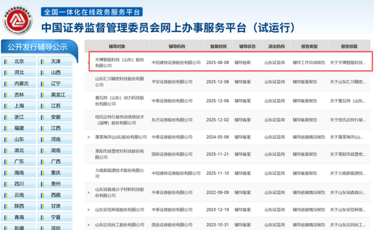
Task: Click the 报告类型 column header
Action: 309,46
